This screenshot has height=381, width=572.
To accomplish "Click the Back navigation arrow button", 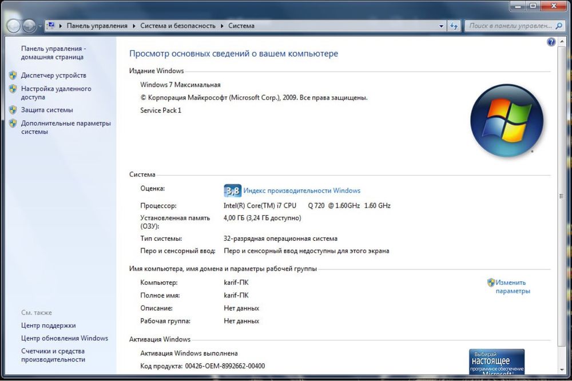I will 14,26.
